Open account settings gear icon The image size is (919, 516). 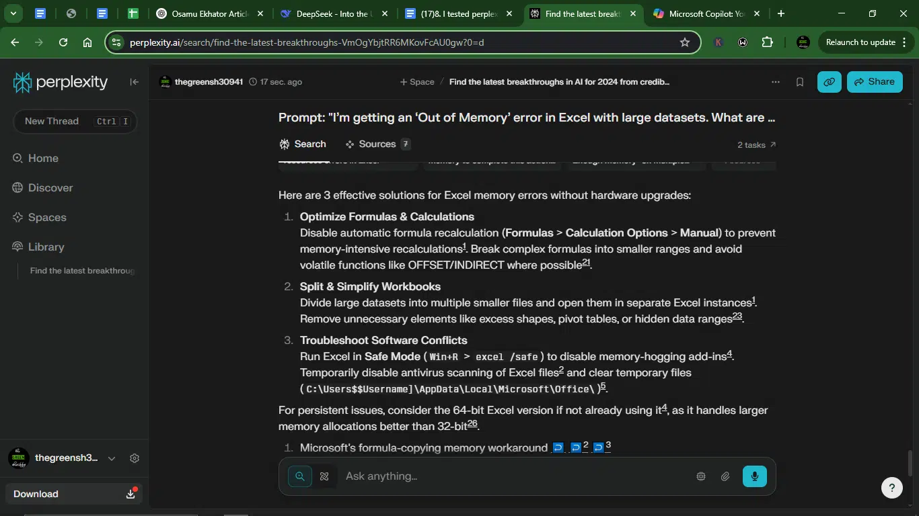pos(135,458)
